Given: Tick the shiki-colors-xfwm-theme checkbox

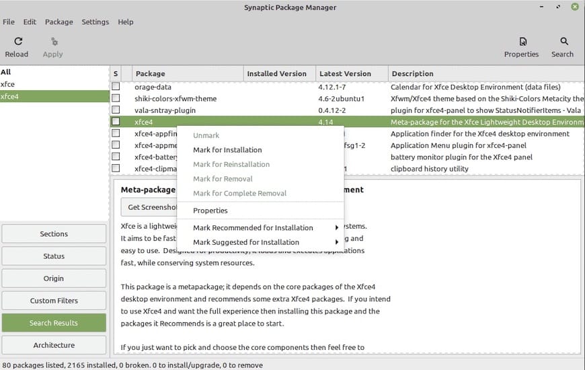Looking at the screenshot, I should click(116, 98).
